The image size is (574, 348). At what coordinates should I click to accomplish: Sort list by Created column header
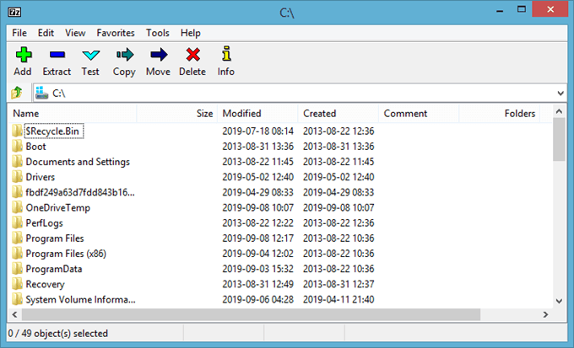[338, 113]
